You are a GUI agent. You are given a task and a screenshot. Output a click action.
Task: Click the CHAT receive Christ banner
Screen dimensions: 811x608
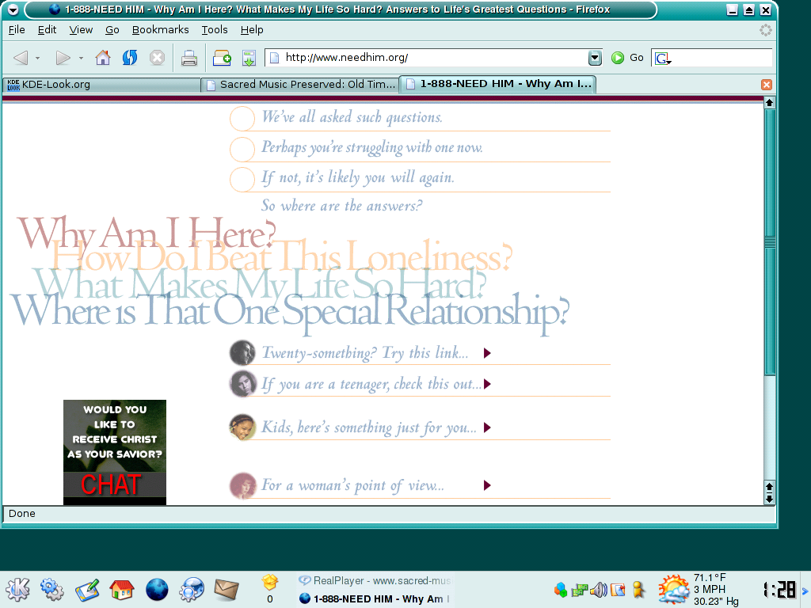coord(115,452)
